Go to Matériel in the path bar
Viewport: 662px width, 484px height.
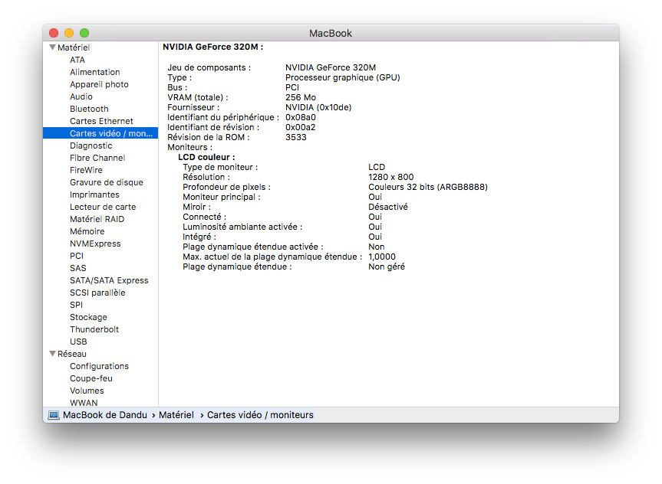coord(176,415)
